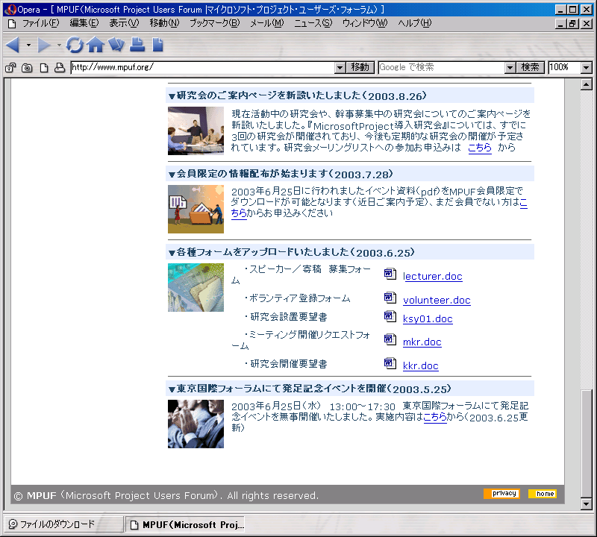This screenshot has width=597, height=537.
Task: Go back with the Back arrow
Action: tap(13, 45)
